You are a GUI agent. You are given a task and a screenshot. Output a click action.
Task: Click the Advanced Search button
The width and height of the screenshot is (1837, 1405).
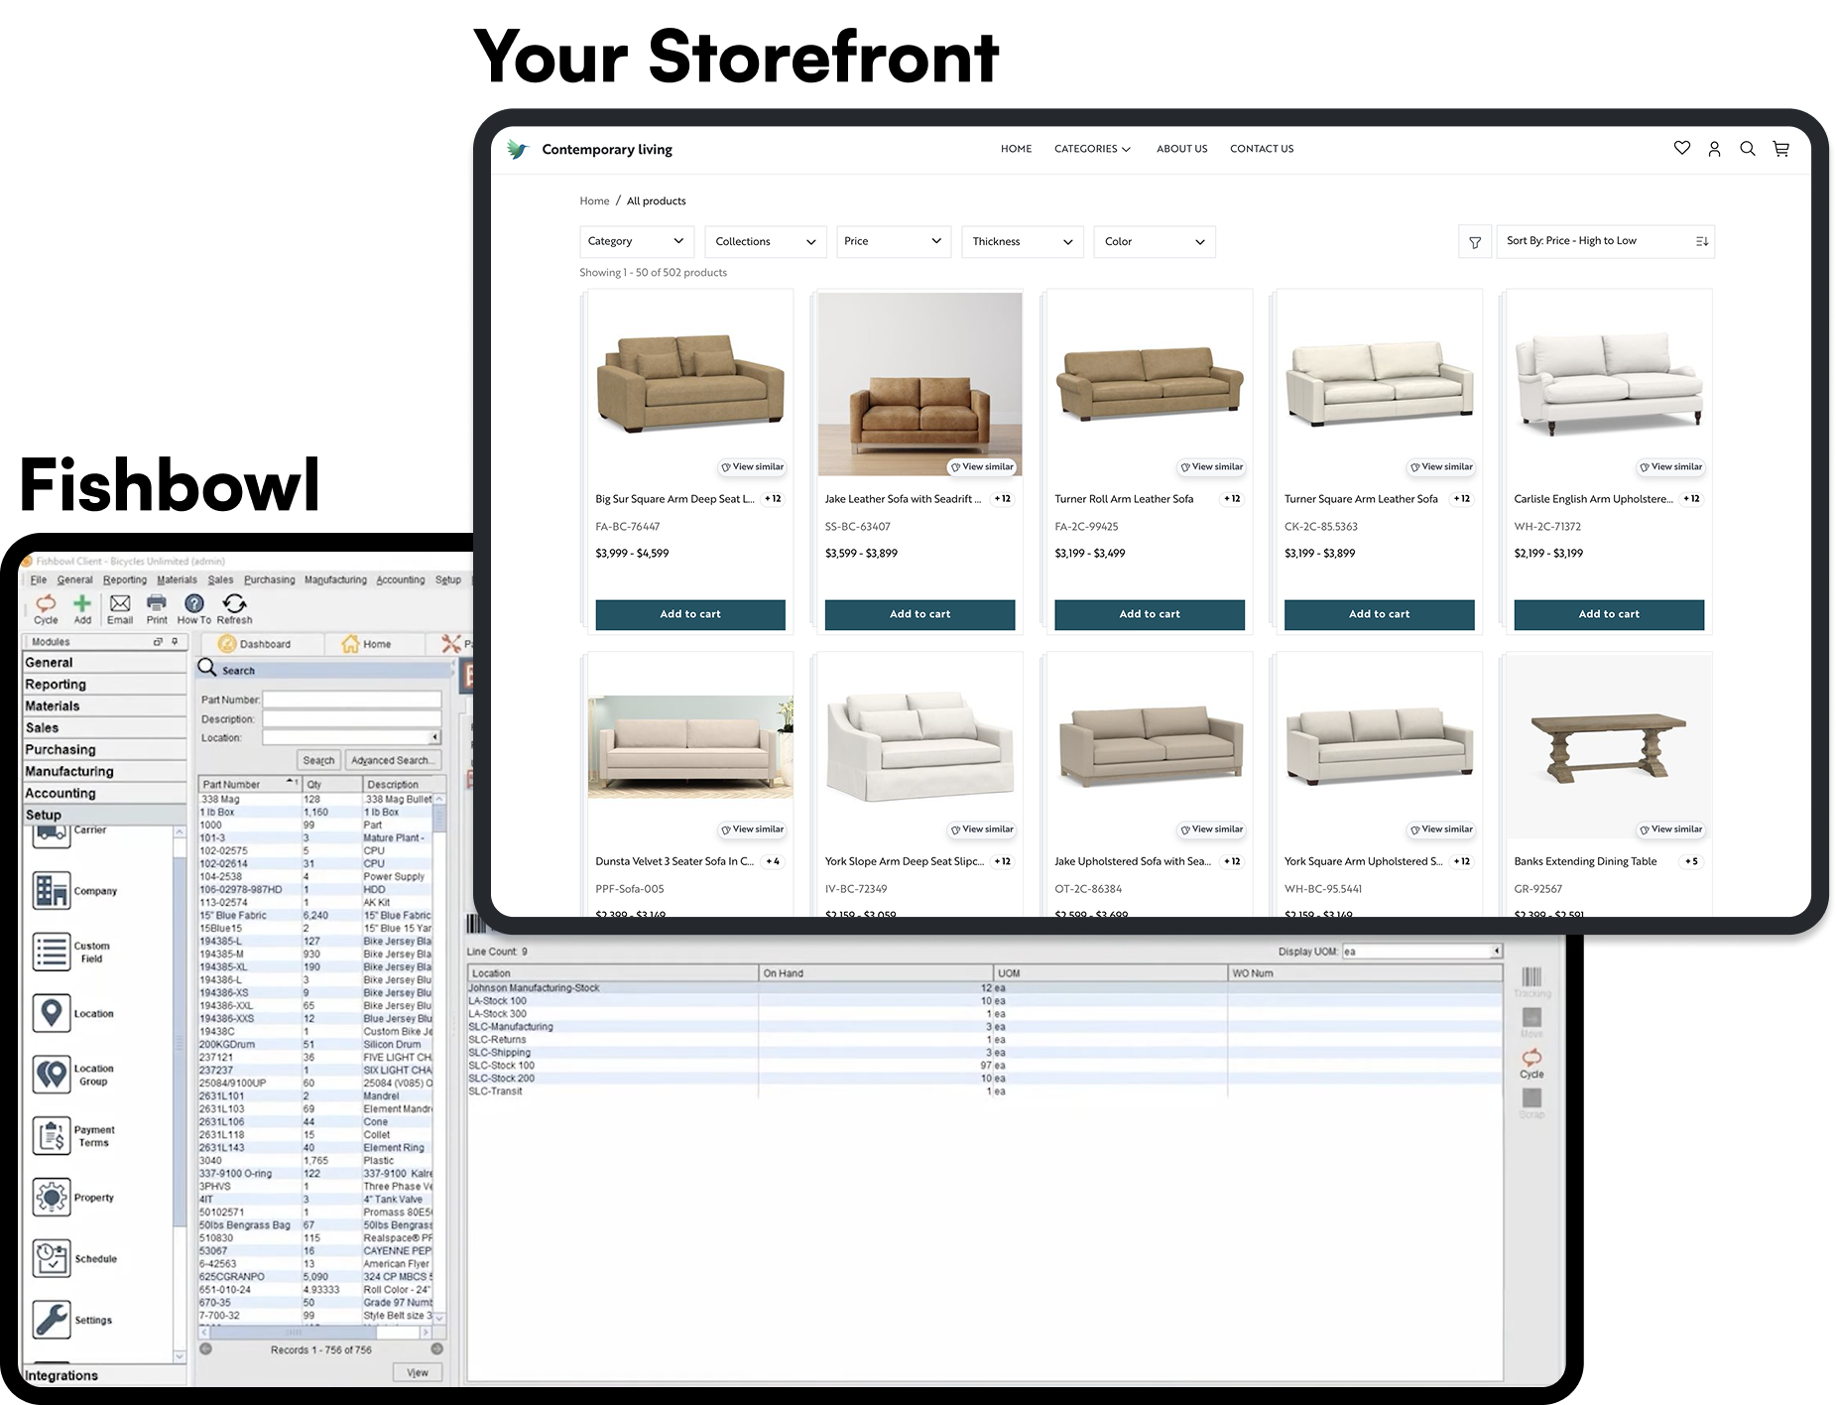[392, 760]
